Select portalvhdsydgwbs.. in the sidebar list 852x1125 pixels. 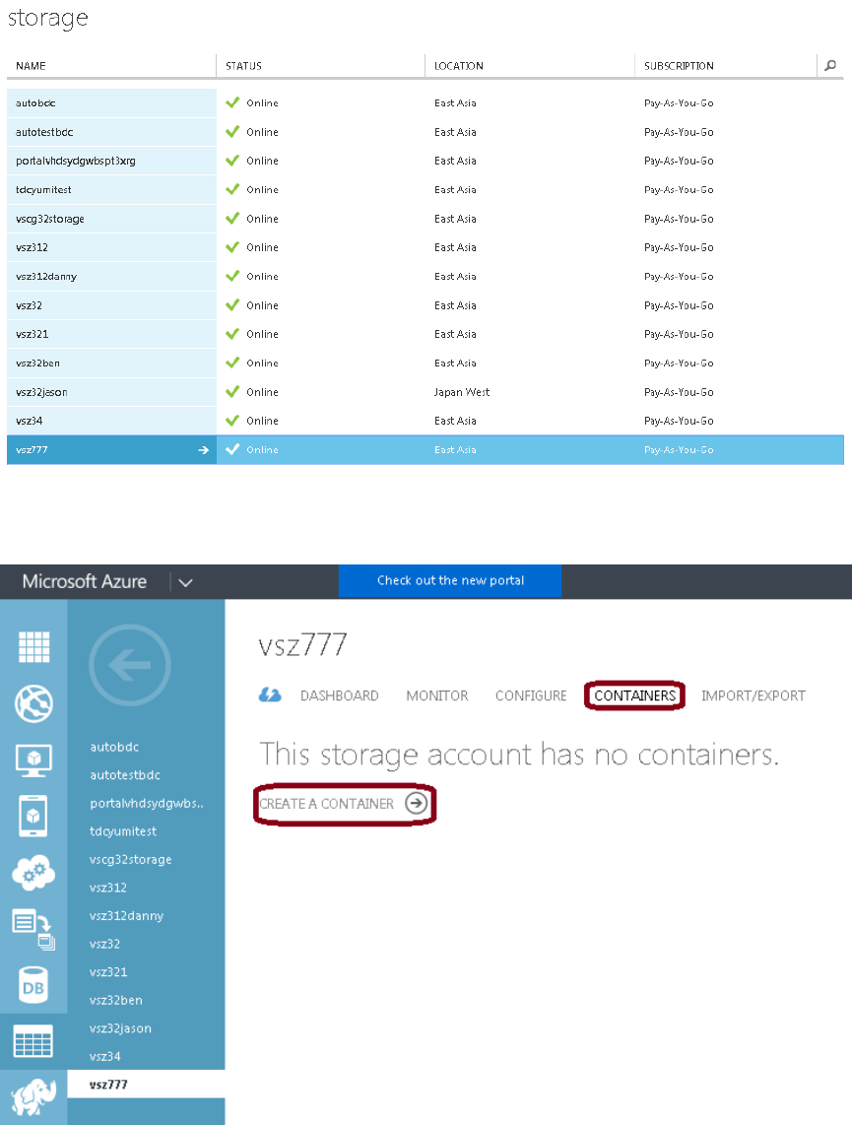[x=147, y=804]
